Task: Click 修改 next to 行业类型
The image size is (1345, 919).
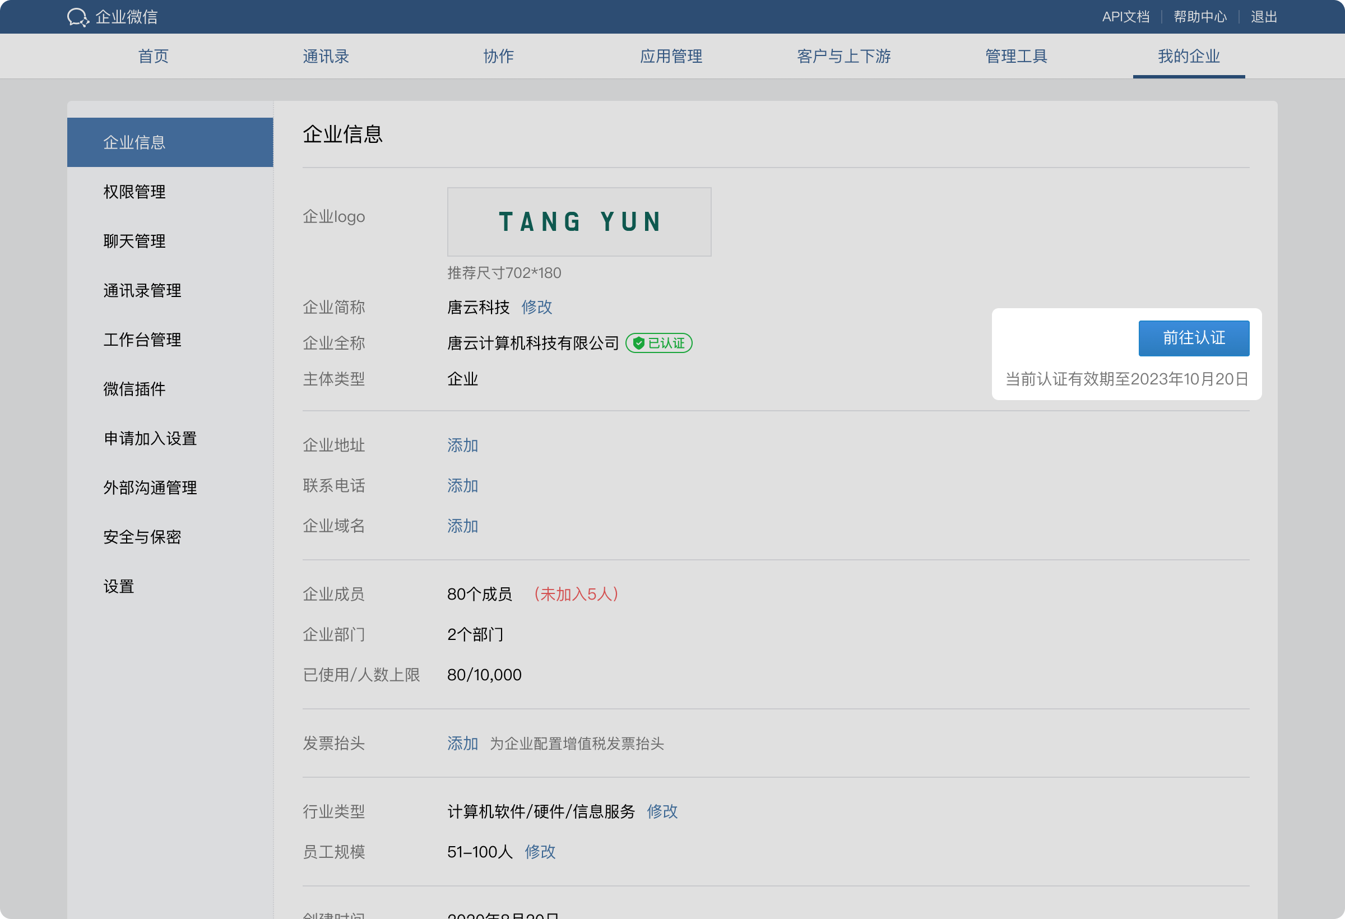Action: [662, 811]
